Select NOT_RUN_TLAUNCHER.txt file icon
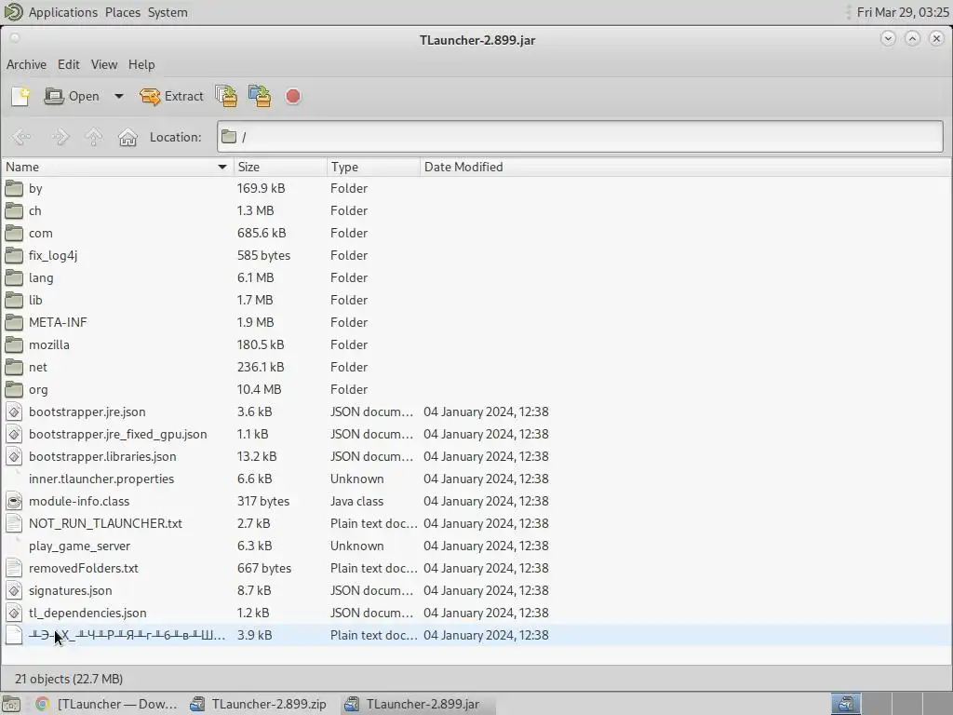The height and width of the screenshot is (715, 953). pyautogui.click(x=14, y=523)
